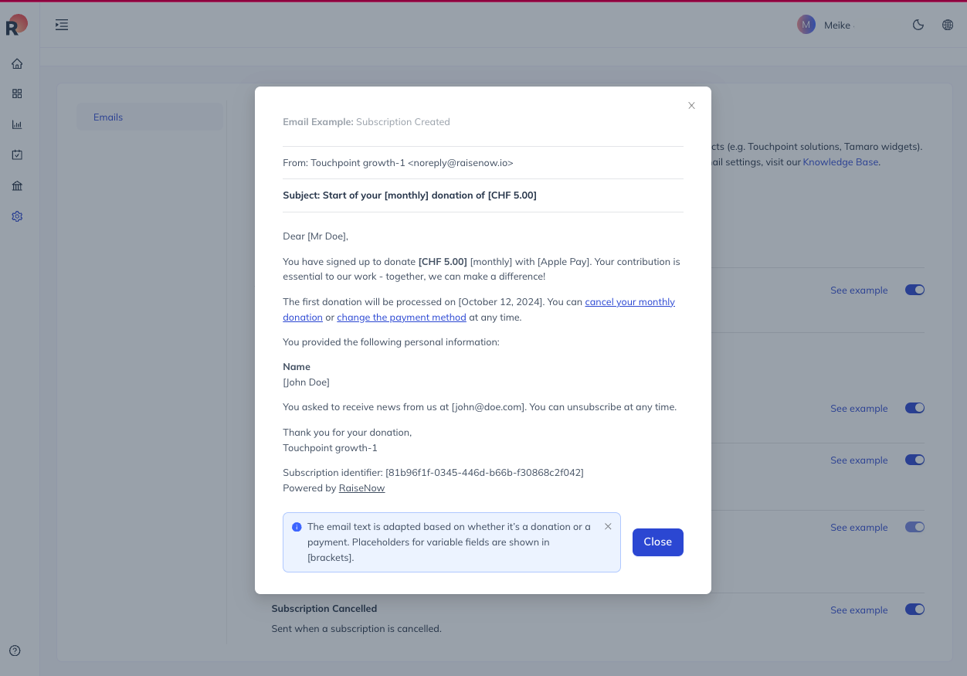This screenshot has height=676, width=967.
Task: Dismiss the blue info notice
Action: [x=608, y=526]
